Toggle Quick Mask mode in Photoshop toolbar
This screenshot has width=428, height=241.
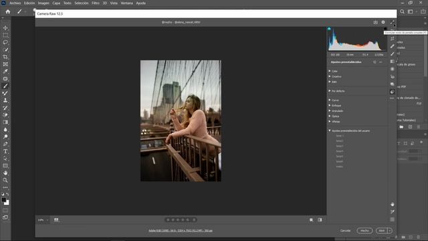pyautogui.click(x=5, y=210)
